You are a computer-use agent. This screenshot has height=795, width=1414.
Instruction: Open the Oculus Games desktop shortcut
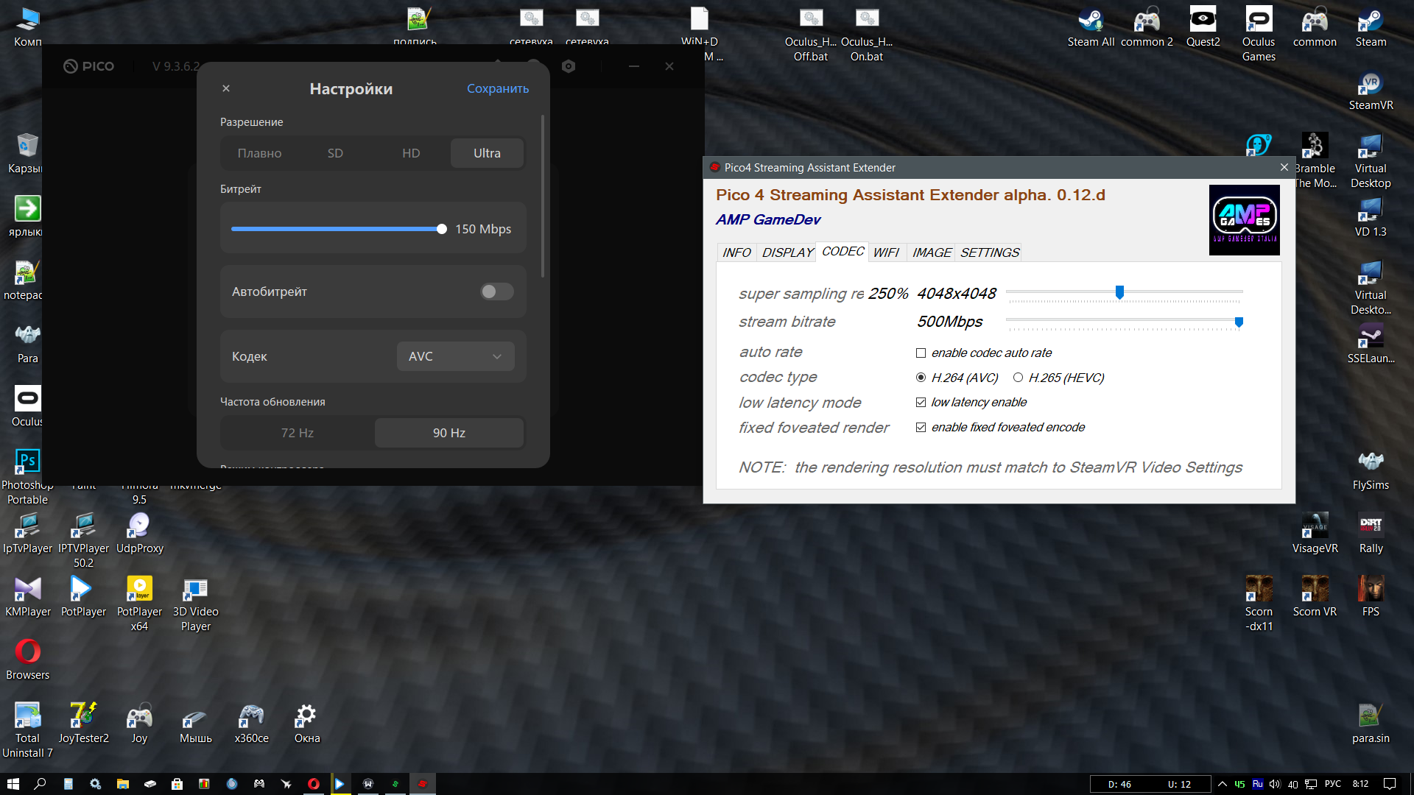1259,34
